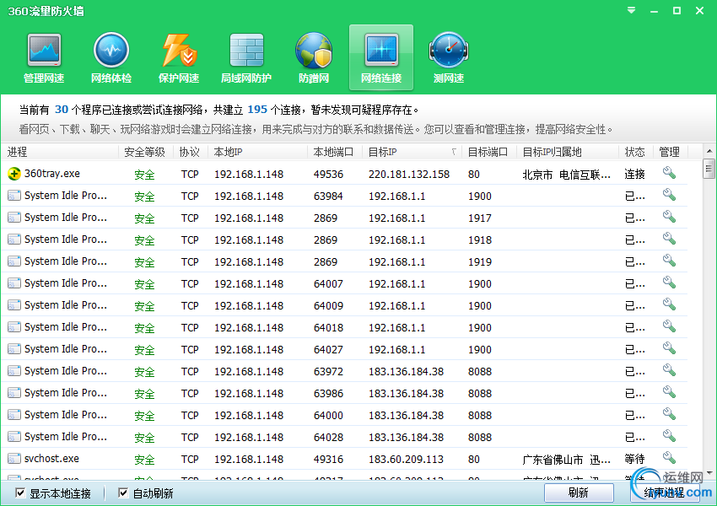Click the scrollbar down arrow
717x506 pixels.
point(709,473)
